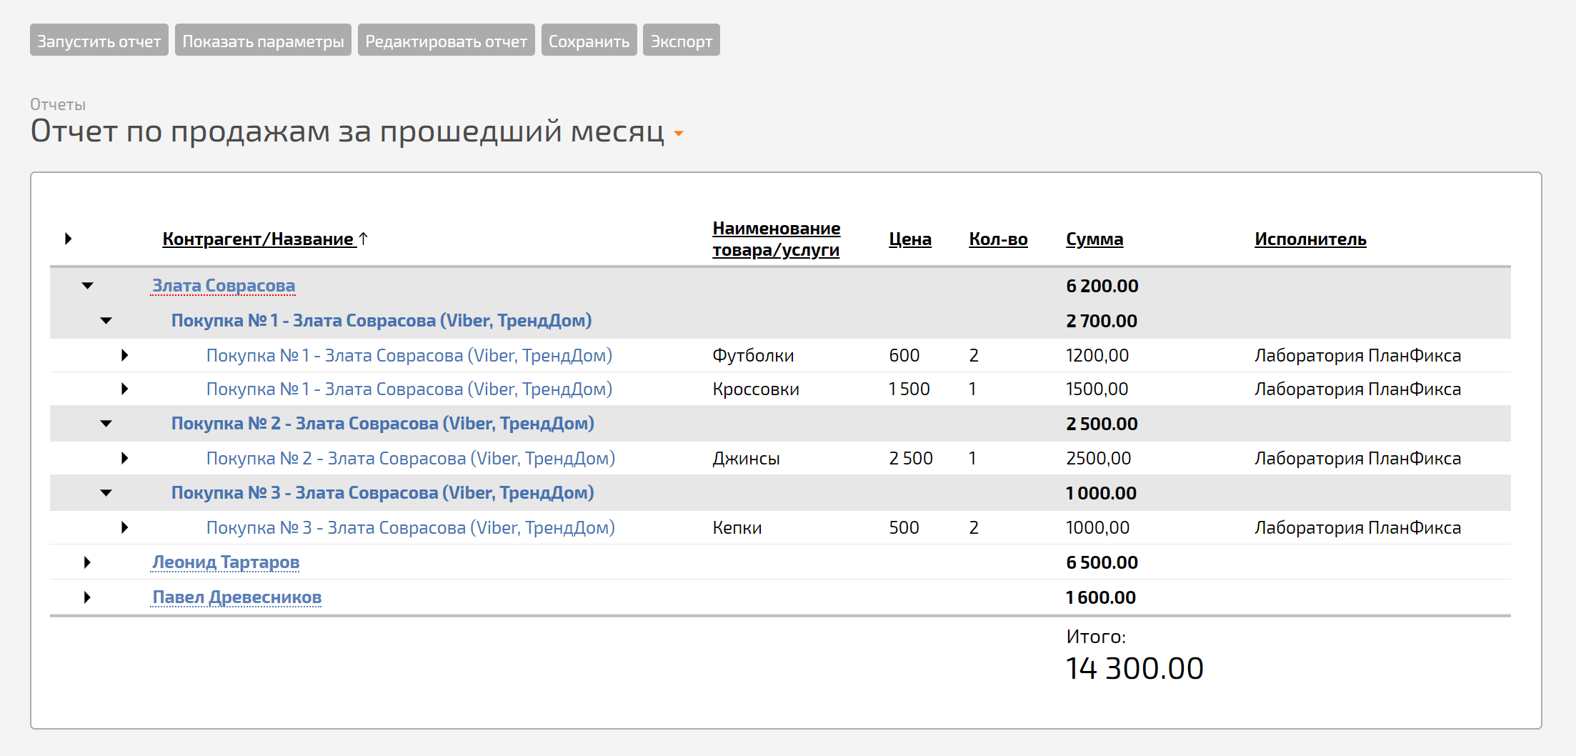Collapse the Покупка № 1 group
The image size is (1576, 756).
106,321
